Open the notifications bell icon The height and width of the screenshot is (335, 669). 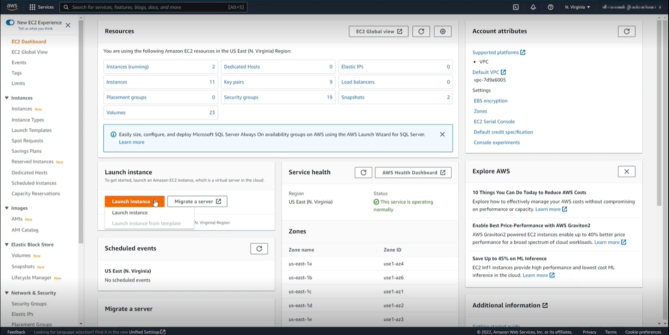click(533, 7)
